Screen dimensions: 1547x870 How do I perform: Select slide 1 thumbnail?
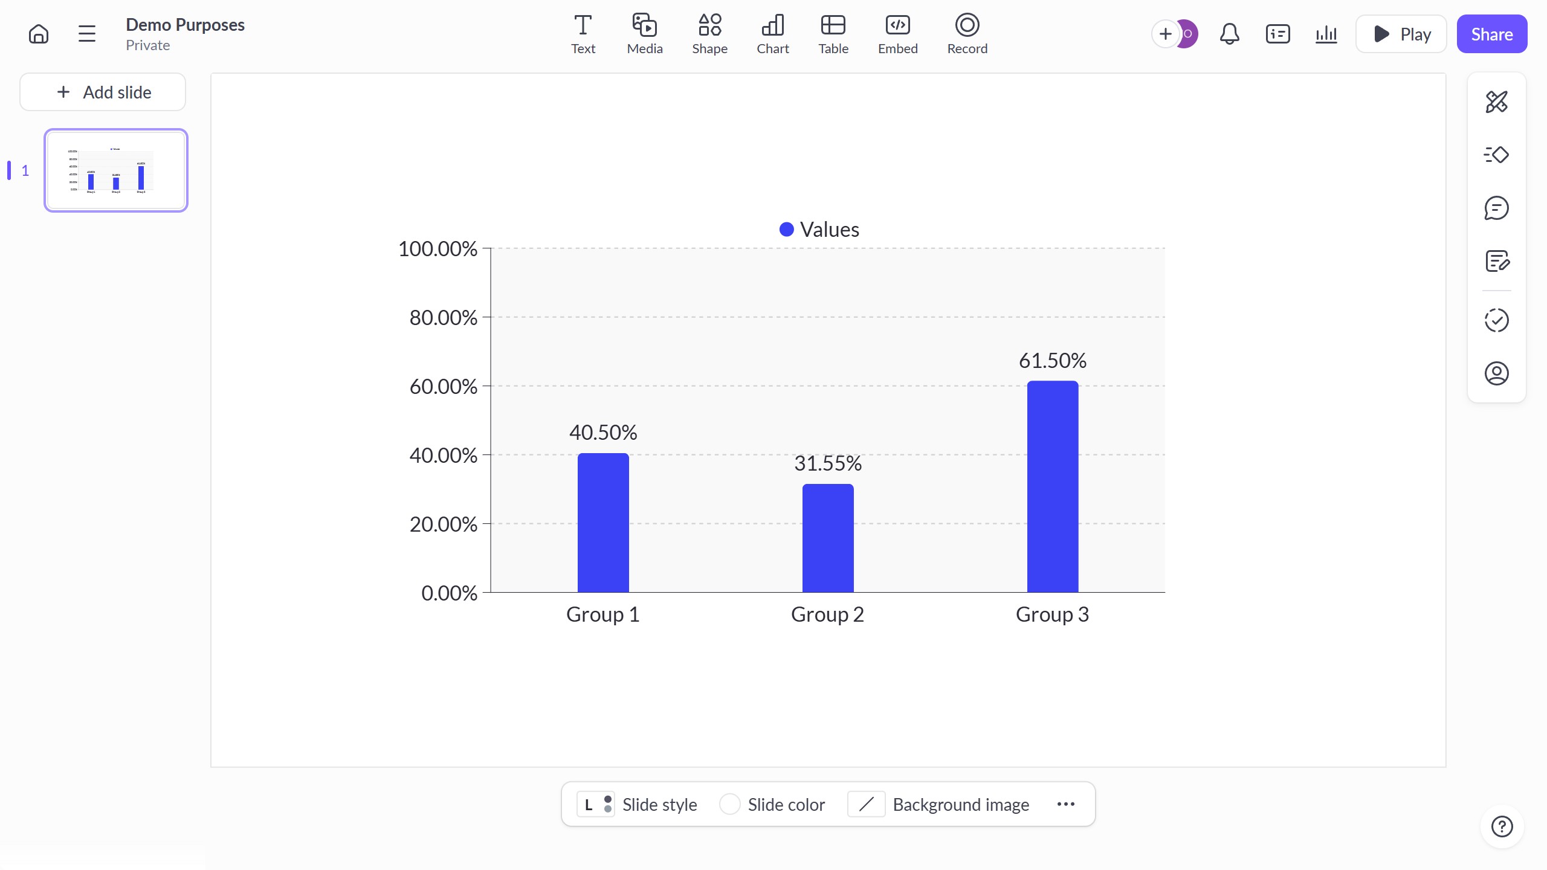tap(116, 170)
